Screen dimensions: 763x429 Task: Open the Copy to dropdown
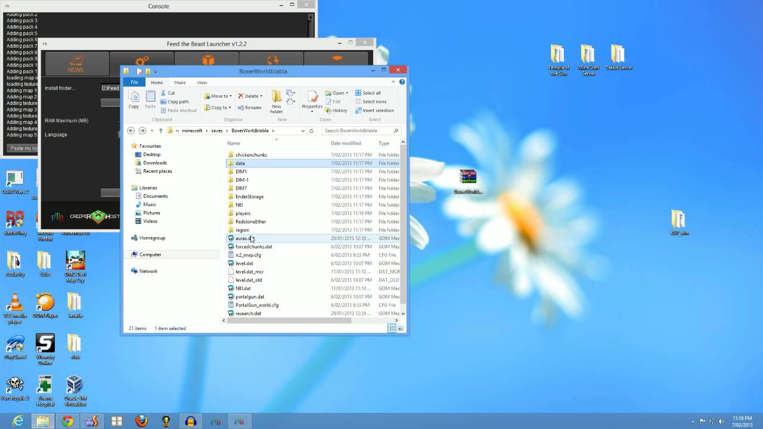pos(217,108)
